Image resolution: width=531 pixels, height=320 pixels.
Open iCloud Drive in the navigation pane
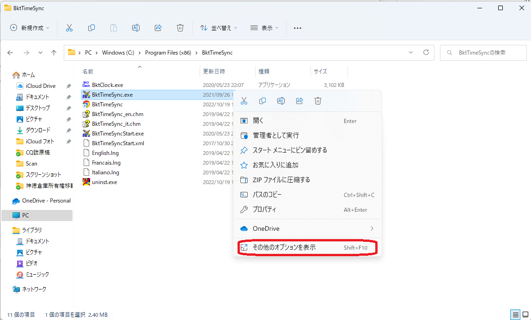coord(41,86)
